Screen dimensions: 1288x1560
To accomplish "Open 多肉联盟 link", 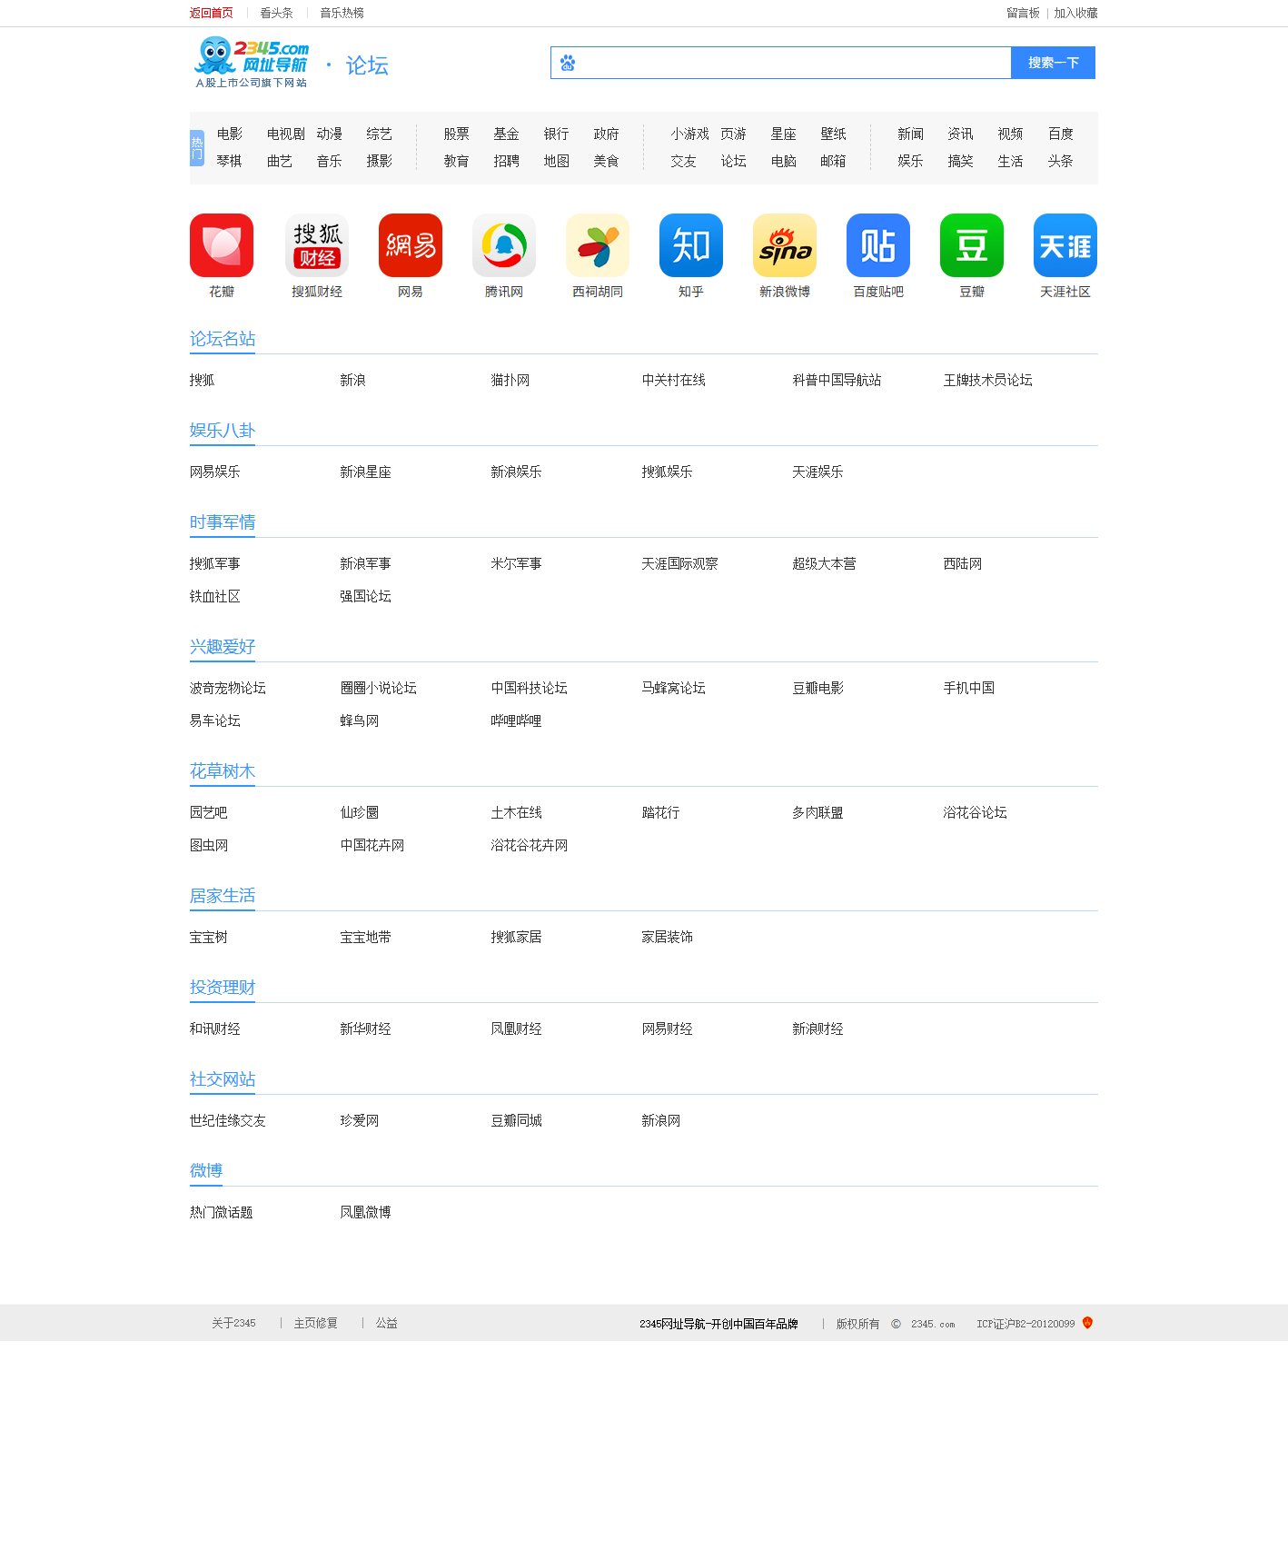I will click(x=818, y=812).
